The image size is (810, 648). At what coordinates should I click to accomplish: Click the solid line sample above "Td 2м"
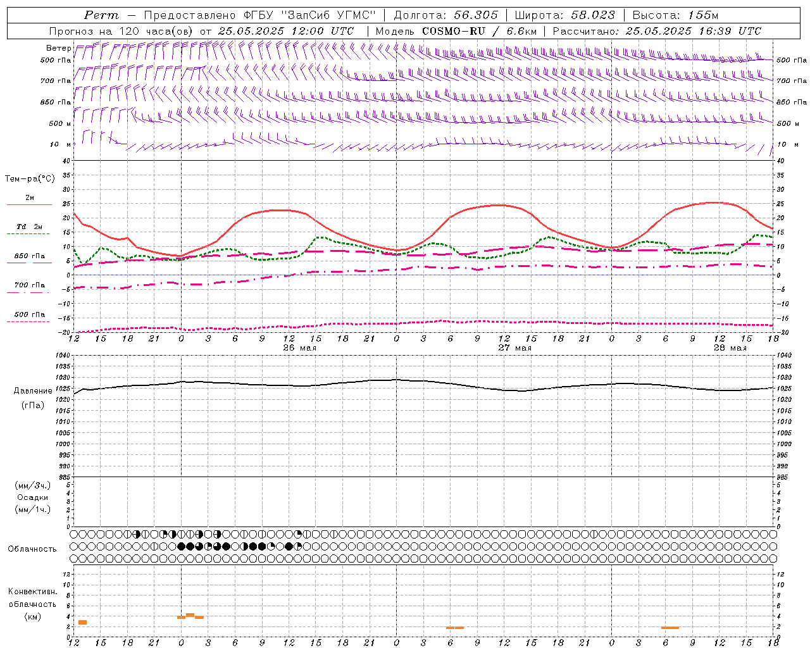pos(29,205)
